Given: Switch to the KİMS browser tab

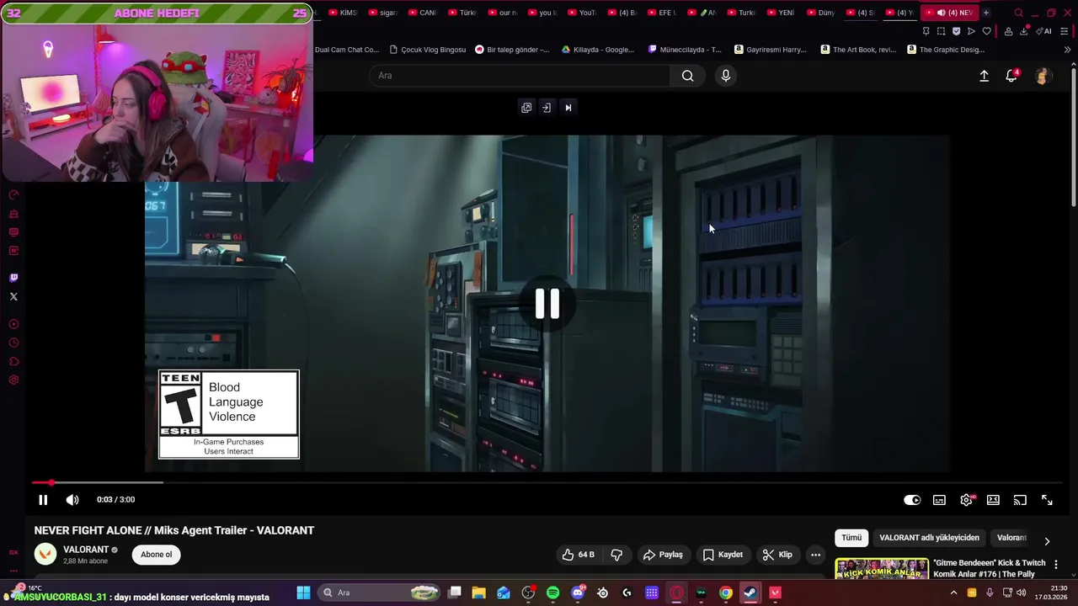Looking at the screenshot, I should pos(342,13).
